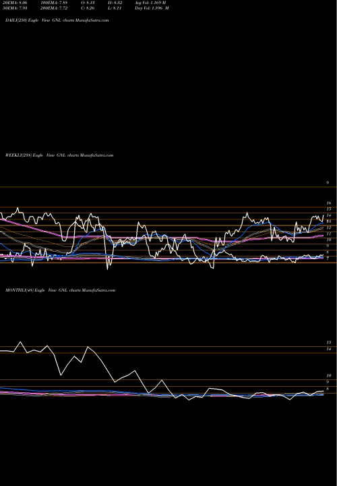The image size is (337, 486).
Task: Click the weekly chart's 12 price label
Action: 329,227
